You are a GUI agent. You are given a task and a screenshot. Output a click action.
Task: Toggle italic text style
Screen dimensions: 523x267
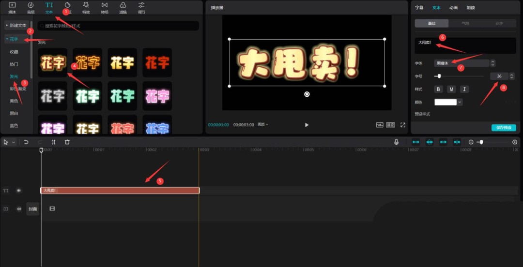coord(464,89)
